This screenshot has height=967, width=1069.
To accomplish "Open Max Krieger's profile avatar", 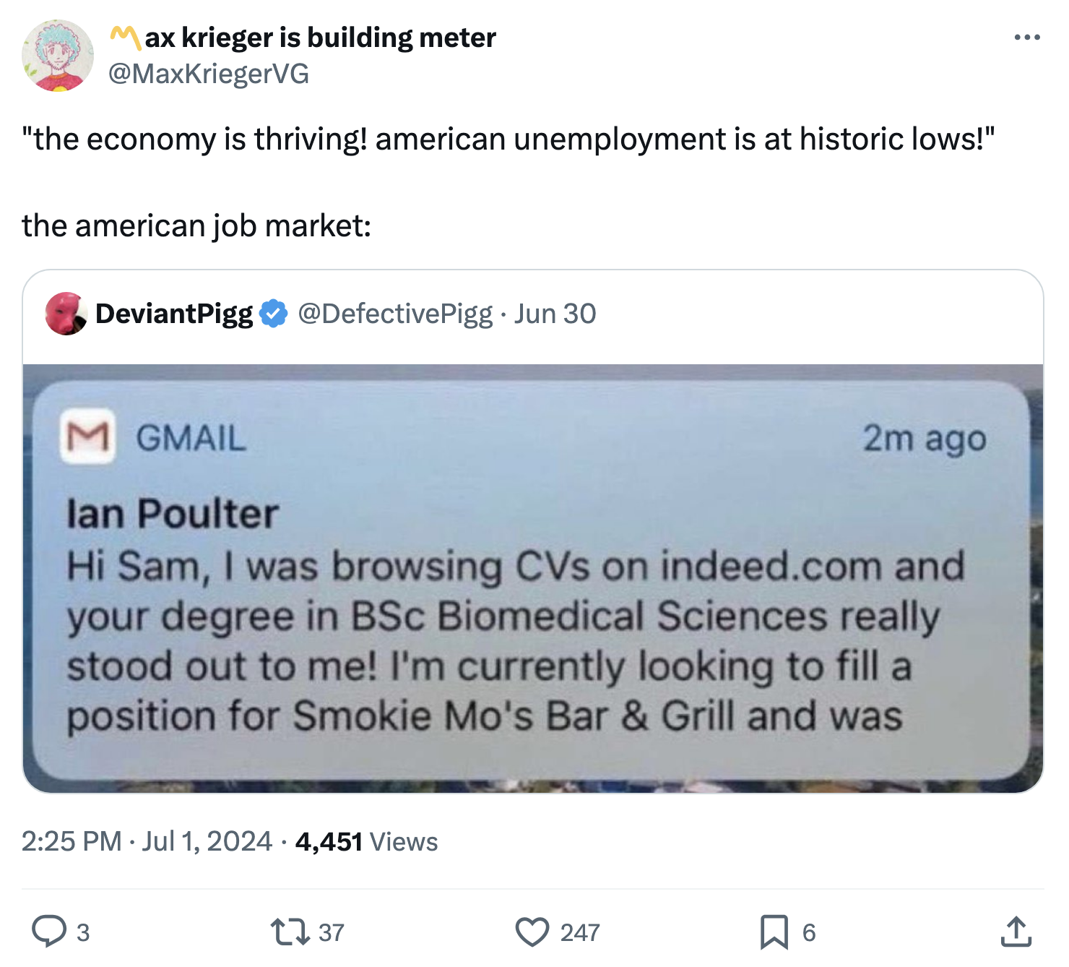I will (x=58, y=56).
